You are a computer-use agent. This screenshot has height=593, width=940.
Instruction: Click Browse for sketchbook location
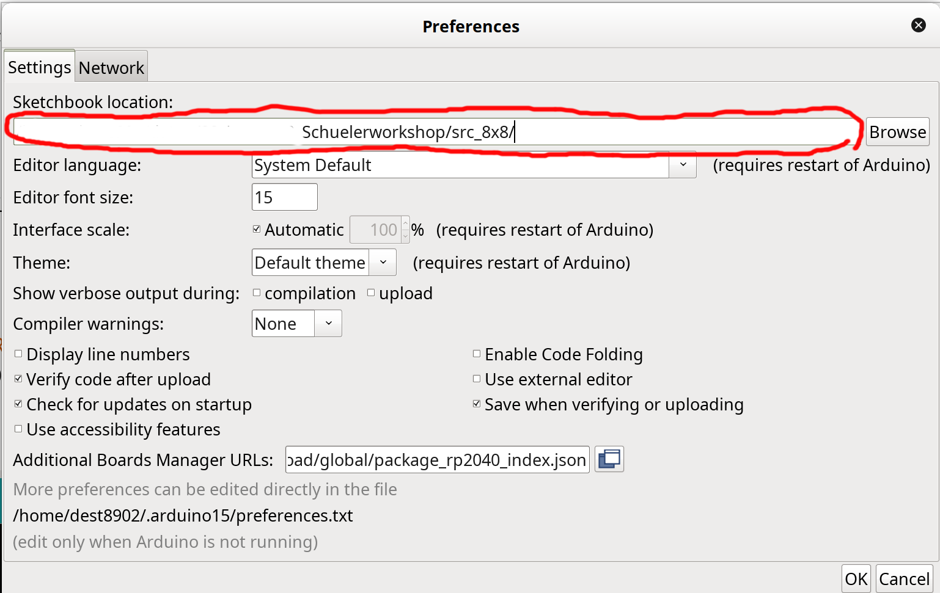point(897,132)
